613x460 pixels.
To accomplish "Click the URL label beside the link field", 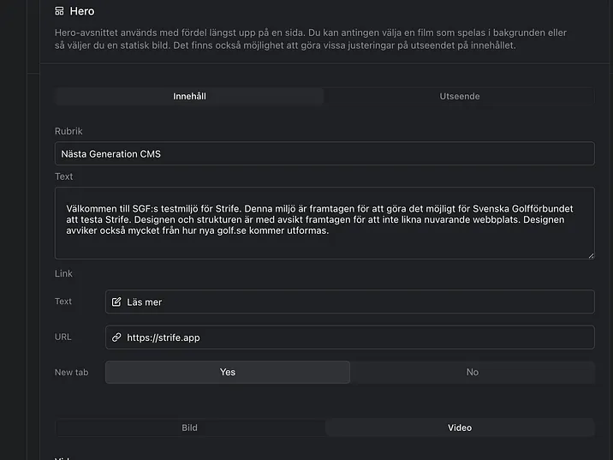I will [x=62, y=338].
